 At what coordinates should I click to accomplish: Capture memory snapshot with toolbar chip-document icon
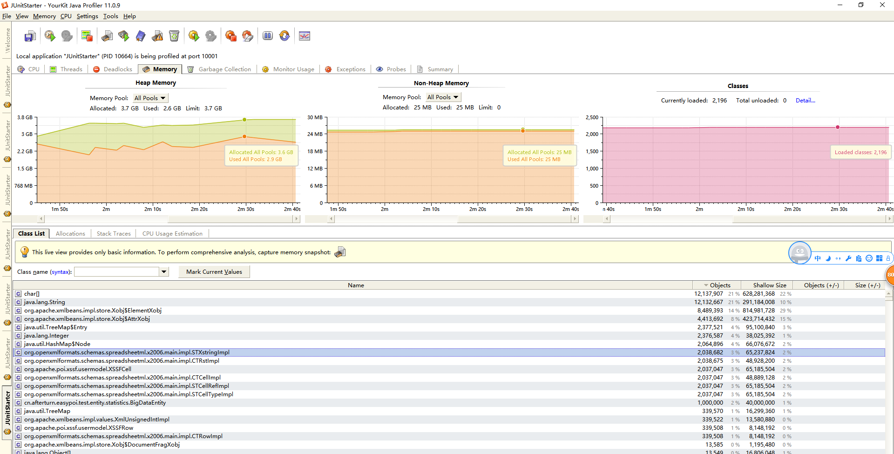click(x=107, y=36)
